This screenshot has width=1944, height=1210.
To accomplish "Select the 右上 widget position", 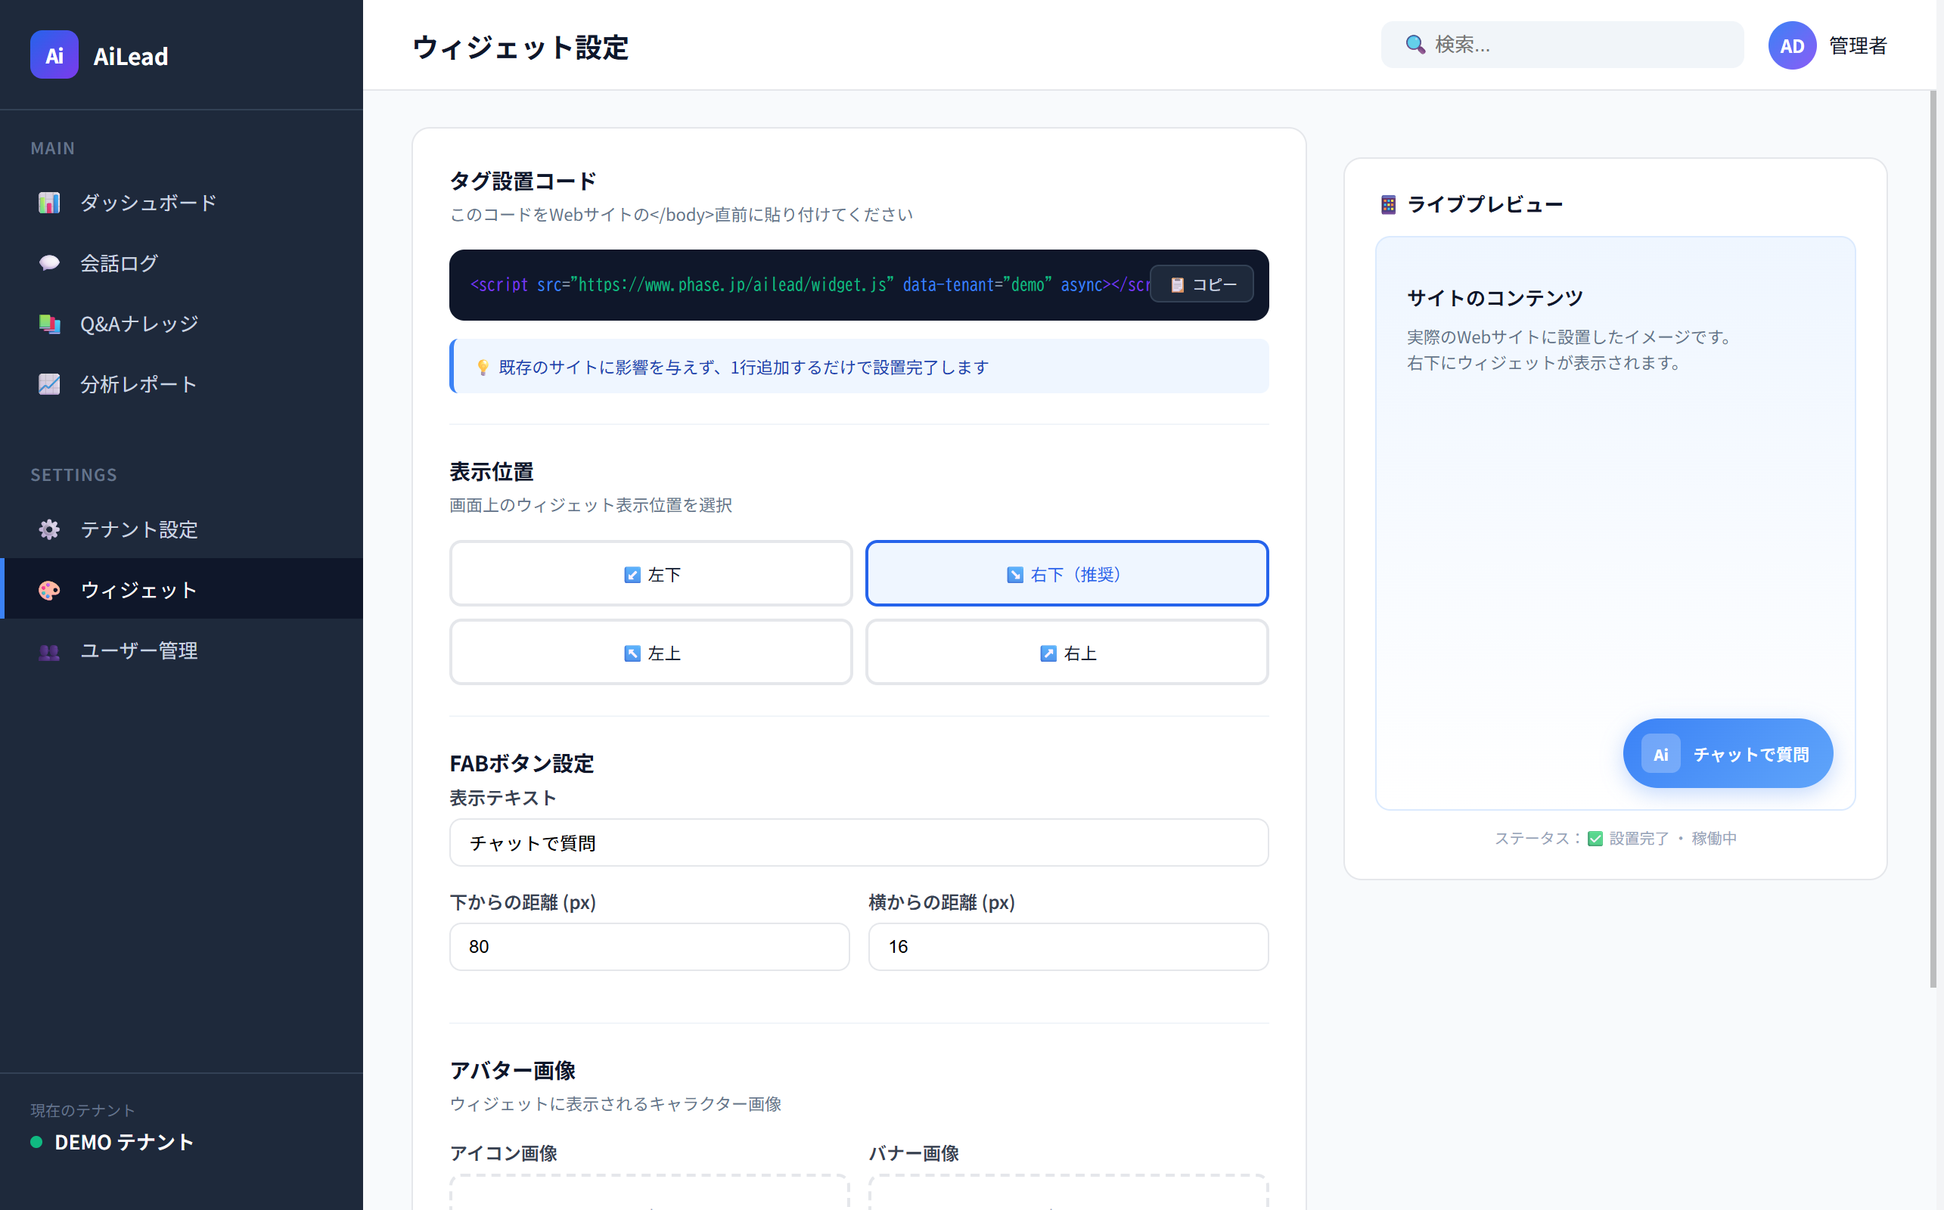I will coord(1066,652).
